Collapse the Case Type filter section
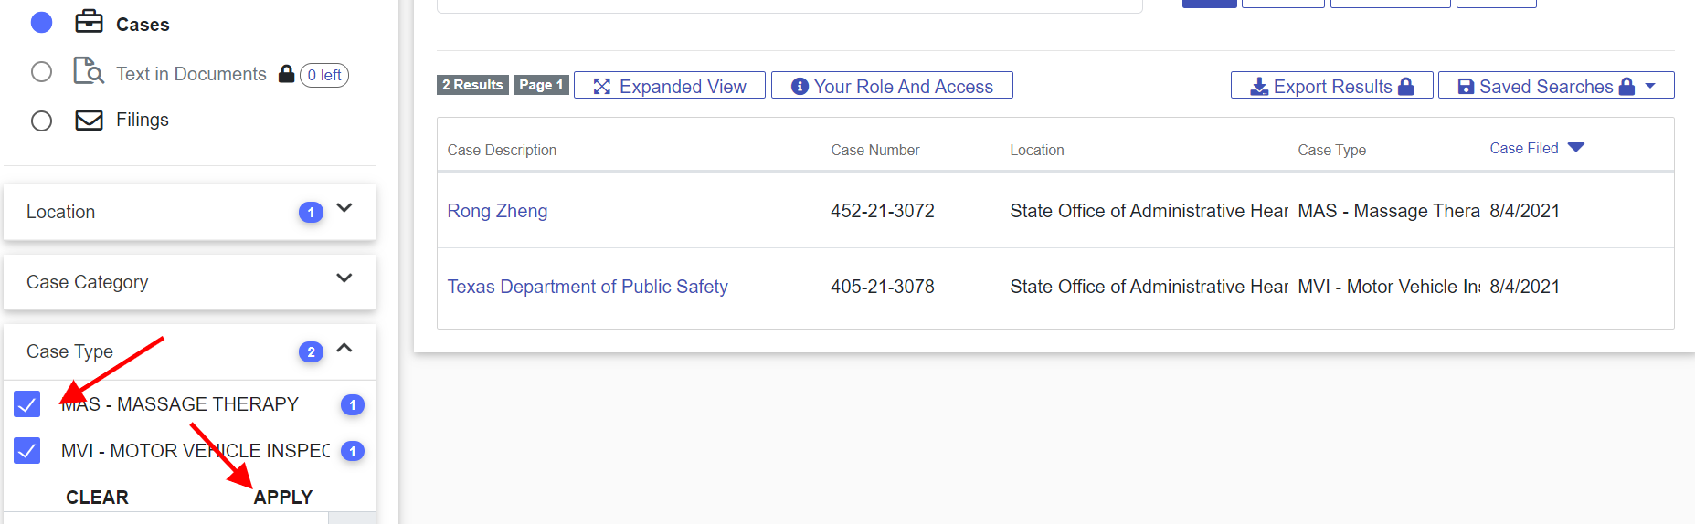This screenshot has height=524, width=1695. click(x=344, y=348)
